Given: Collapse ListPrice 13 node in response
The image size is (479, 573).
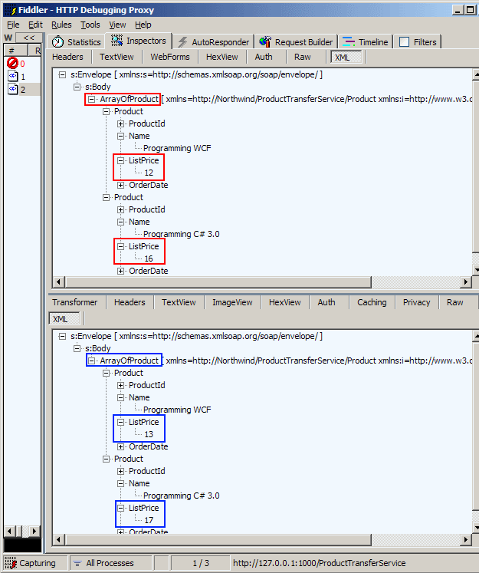Looking at the screenshot, I should [x=121, y=422].
